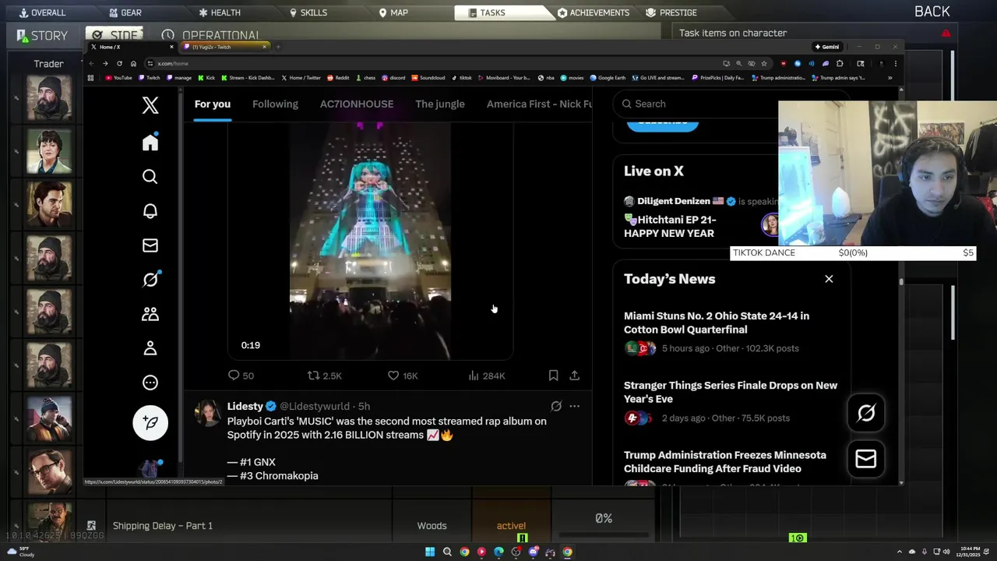Expand hidden bookmarks chevron
The height and width of the screenshot is (561, 997).
890,78
